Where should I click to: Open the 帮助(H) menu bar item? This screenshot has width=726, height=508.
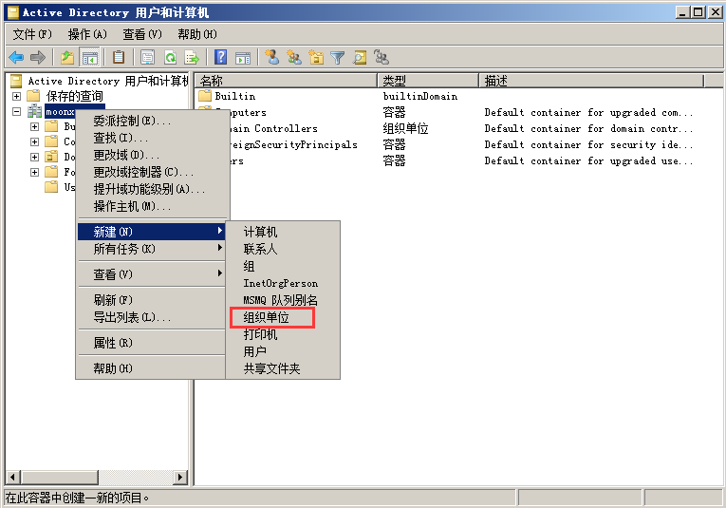197,34
